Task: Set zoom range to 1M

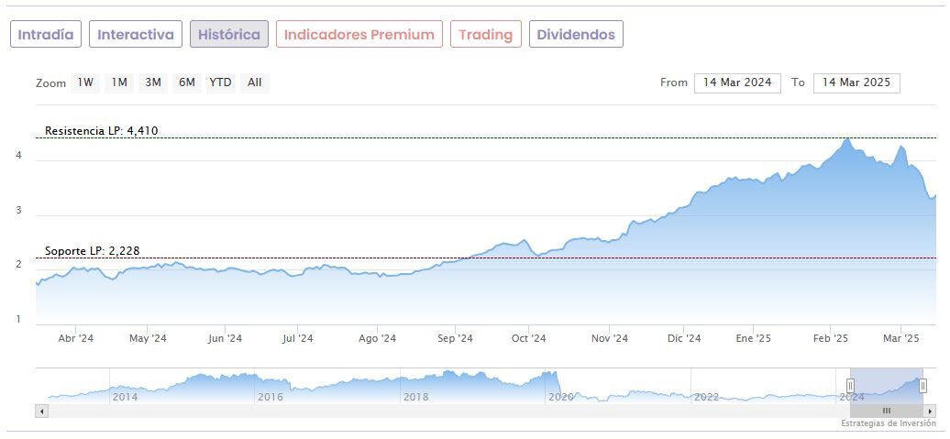Action: [x=119, y=82]
